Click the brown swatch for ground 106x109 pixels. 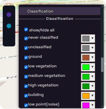(x=86, y=58)
